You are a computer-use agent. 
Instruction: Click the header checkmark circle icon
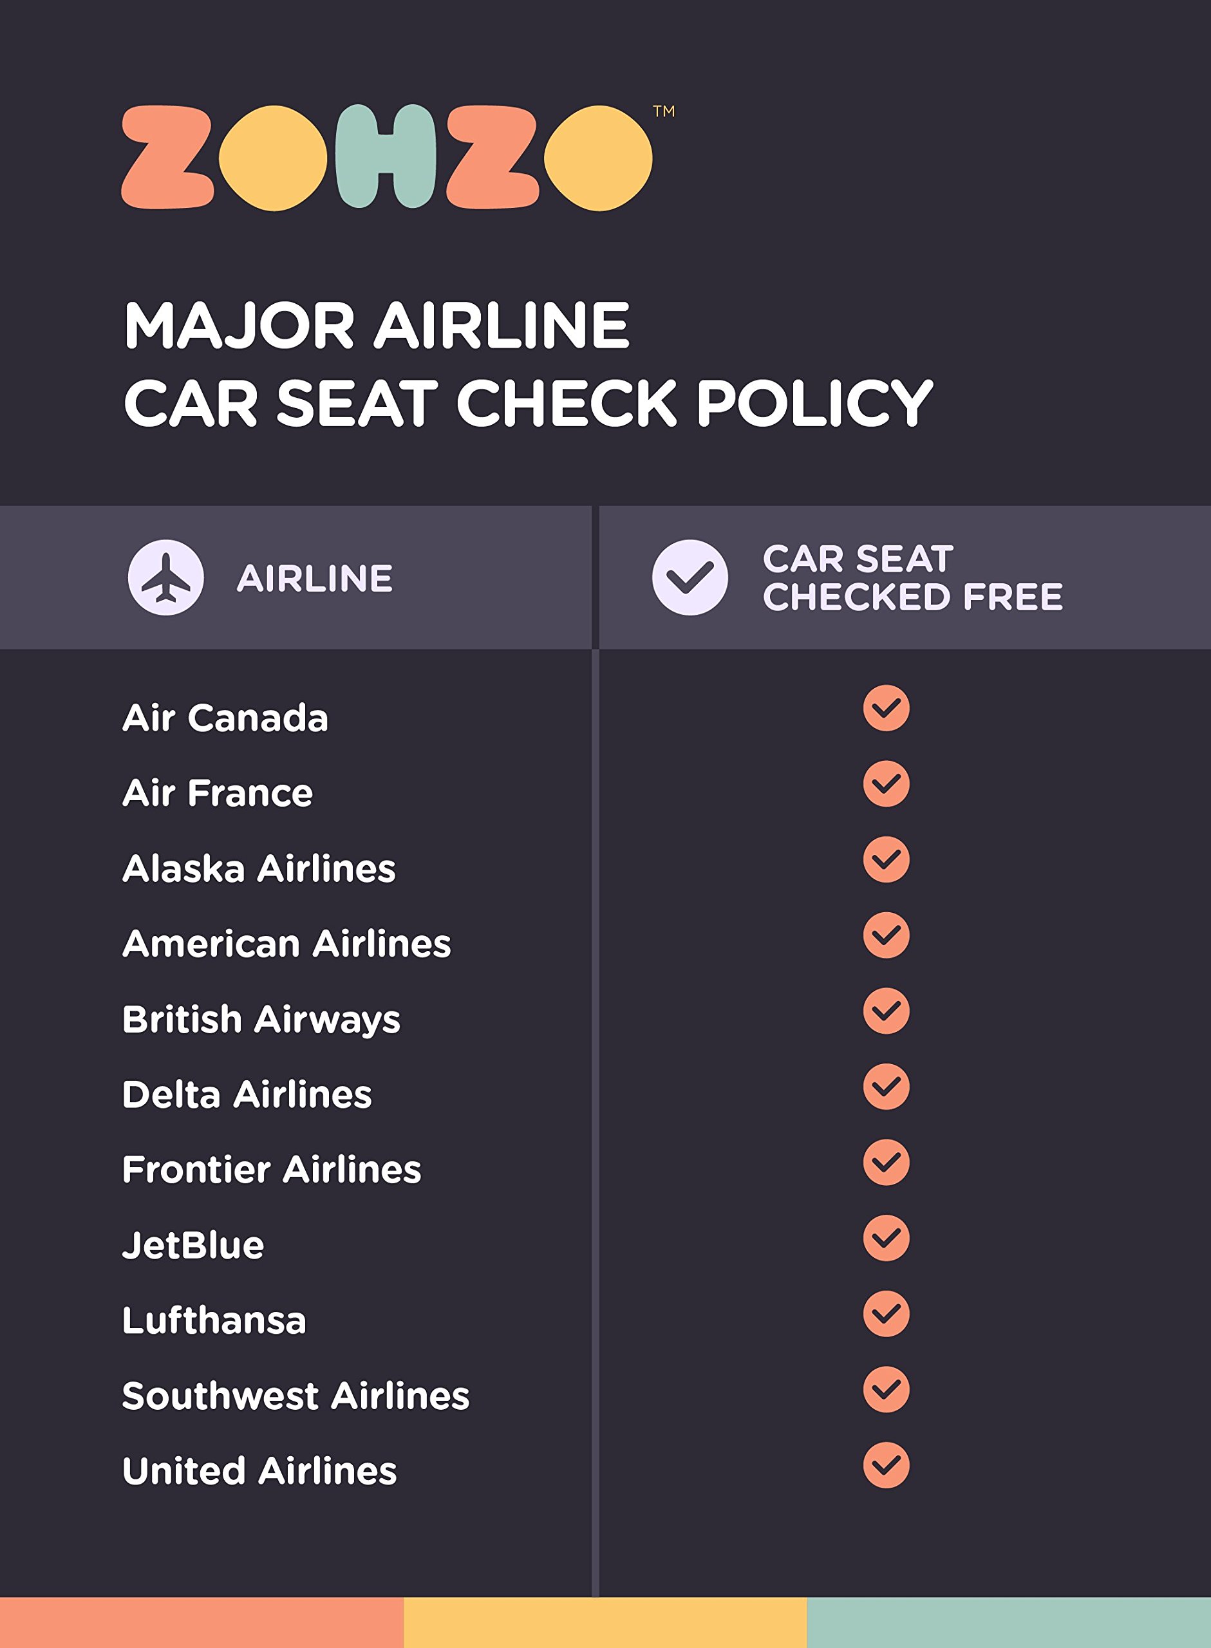690,577
